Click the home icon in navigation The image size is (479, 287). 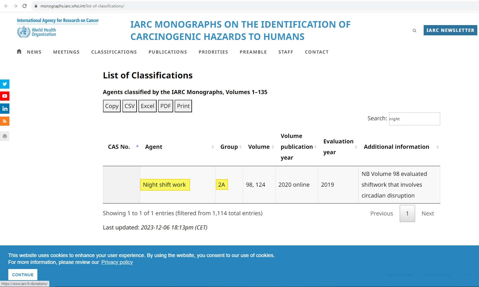tap(19, 52)
